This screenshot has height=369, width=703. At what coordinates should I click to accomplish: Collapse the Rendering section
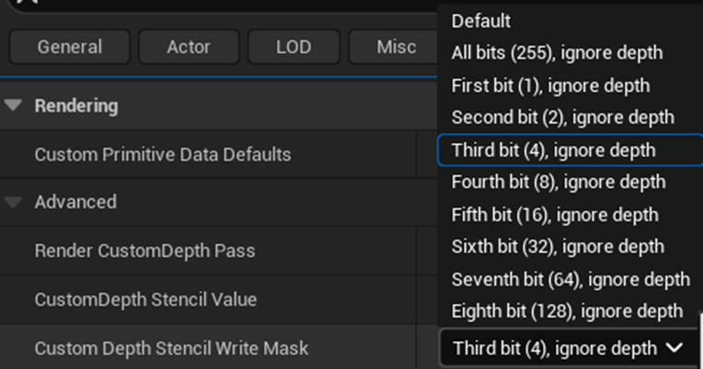coord(13,106)
